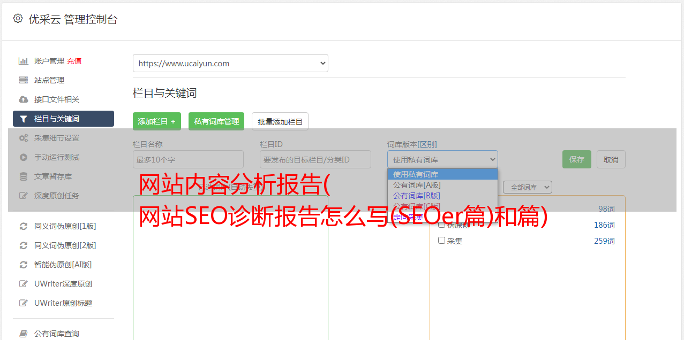Viewport: 684px width, 340px height.
Task: Open 账户管理 in the sidebar
Action: coord(49,61)
